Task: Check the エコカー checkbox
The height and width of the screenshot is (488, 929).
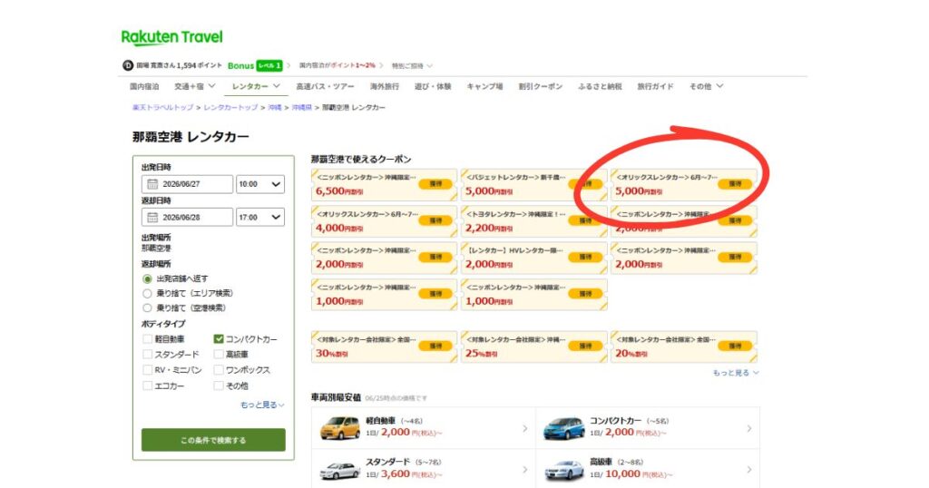Action: [148, 386]
